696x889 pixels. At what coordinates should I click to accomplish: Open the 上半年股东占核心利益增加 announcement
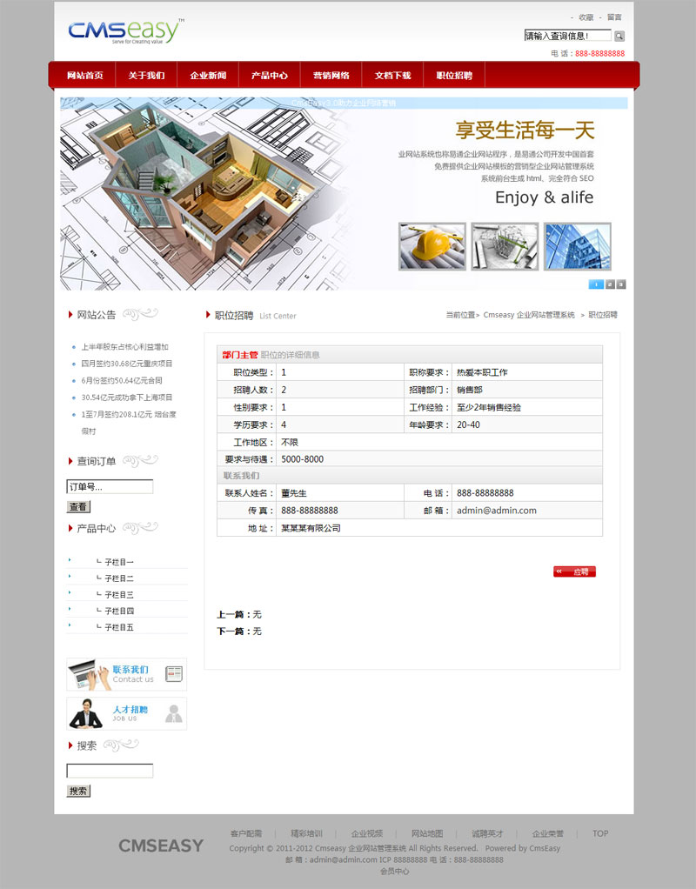click(x=124, y=347)
